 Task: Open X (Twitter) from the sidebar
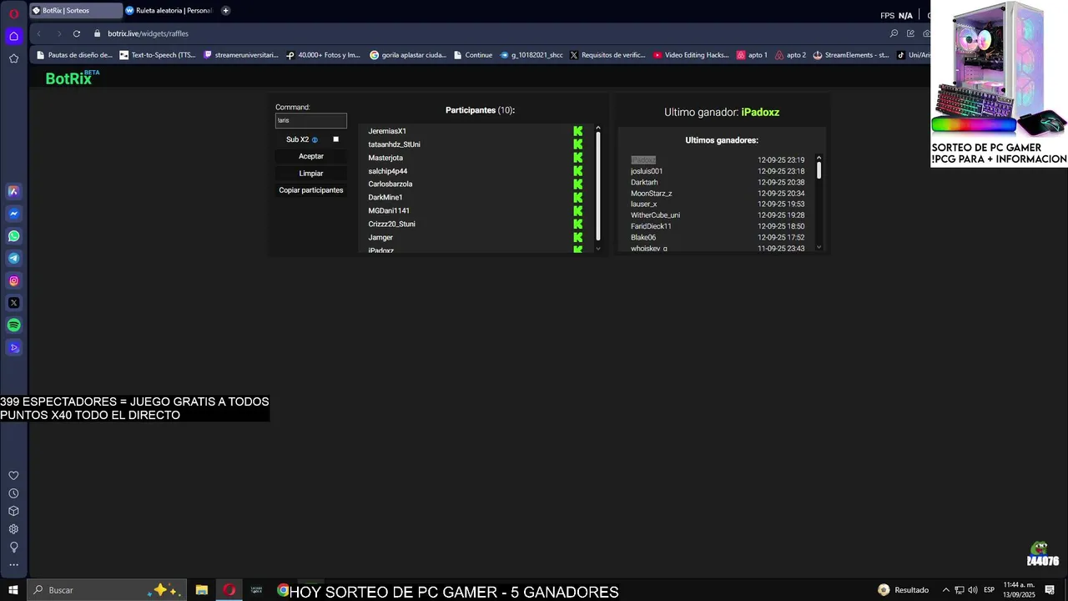coord(13,303)
